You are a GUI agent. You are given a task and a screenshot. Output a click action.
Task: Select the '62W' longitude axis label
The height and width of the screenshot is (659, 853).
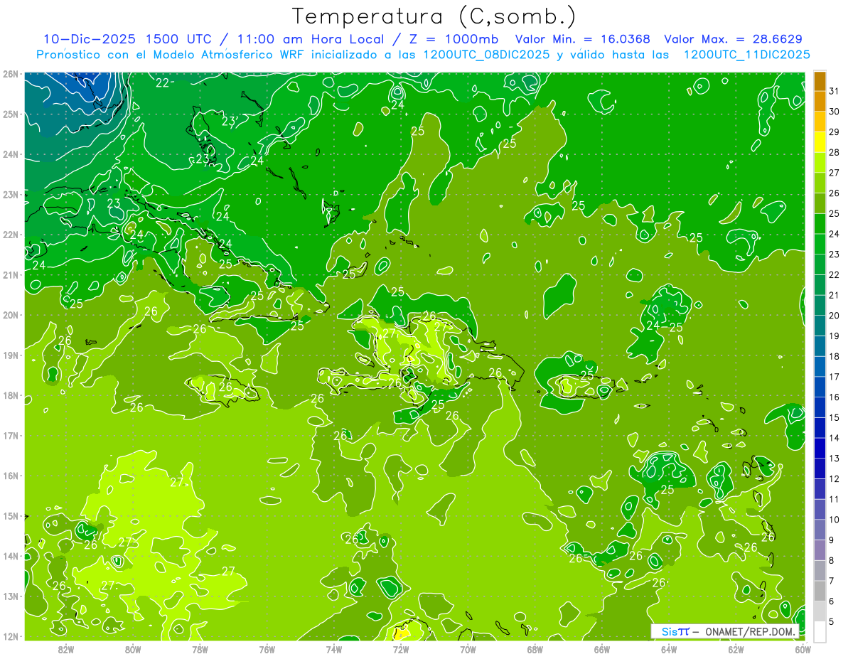point(736,649)
